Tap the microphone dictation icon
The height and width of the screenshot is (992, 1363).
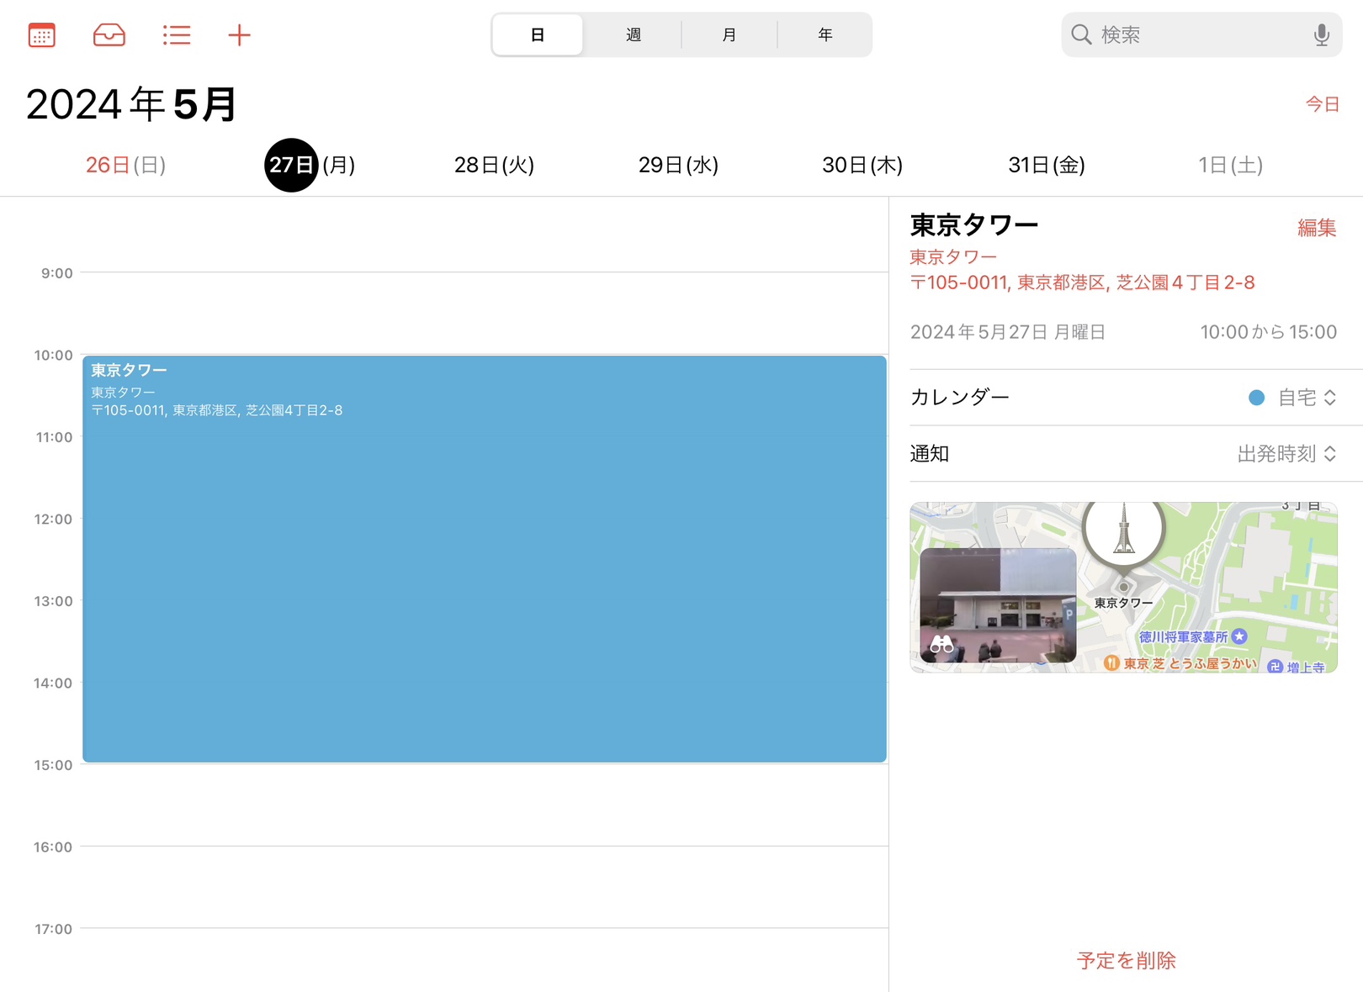point(1322,34)
